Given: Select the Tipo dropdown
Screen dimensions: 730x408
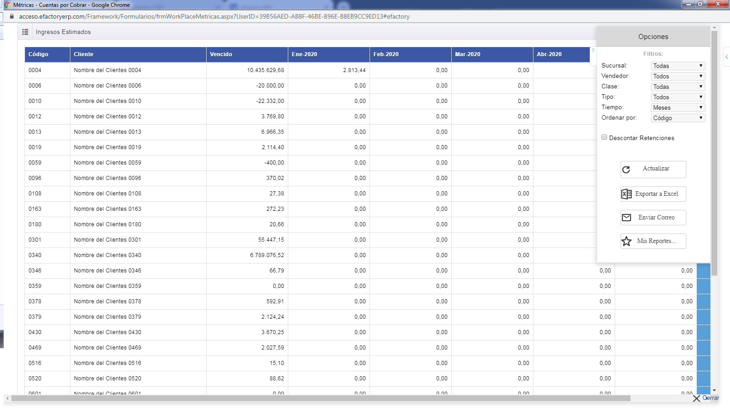Looking at the screenshot, I should (x=677, y=97).
